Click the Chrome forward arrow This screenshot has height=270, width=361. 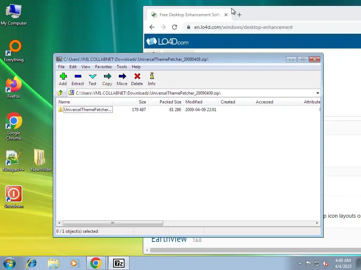(163, 27)
